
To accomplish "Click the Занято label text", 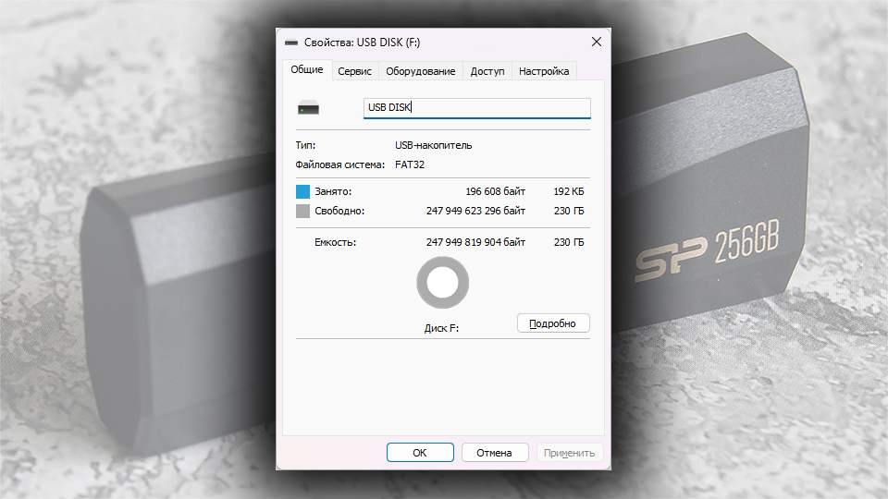I will coord(333,191).
